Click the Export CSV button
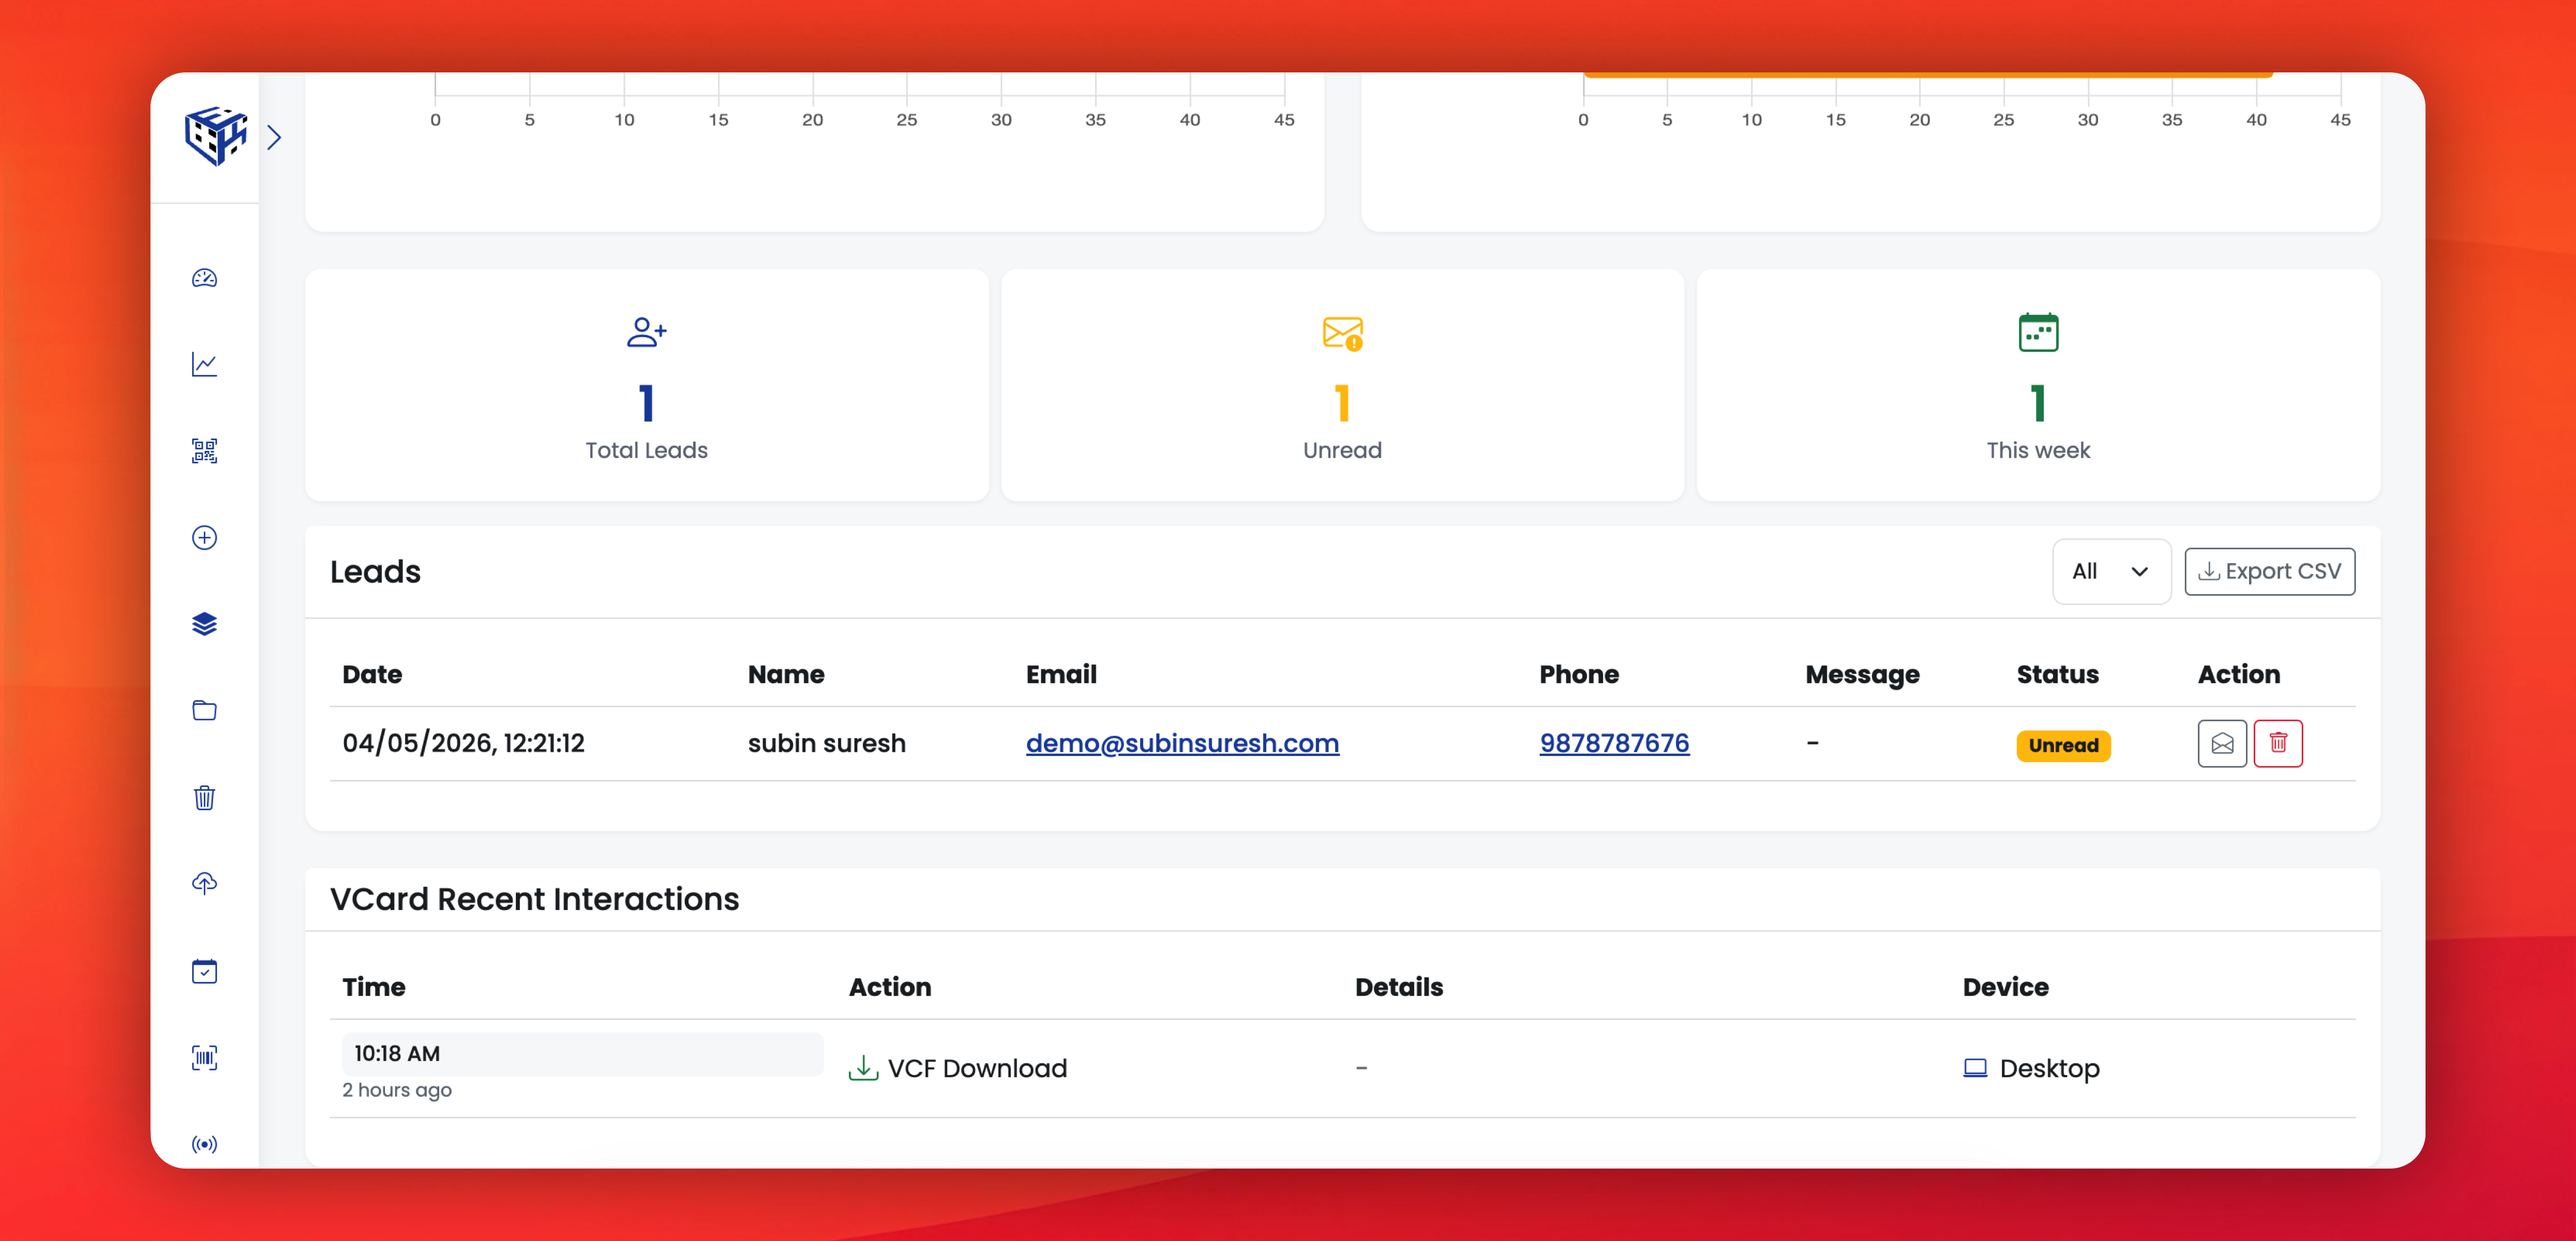 pyautogui.click(x=2269, y=571)
